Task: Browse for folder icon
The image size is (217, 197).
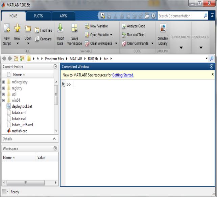Action: [x=22, y=59]
